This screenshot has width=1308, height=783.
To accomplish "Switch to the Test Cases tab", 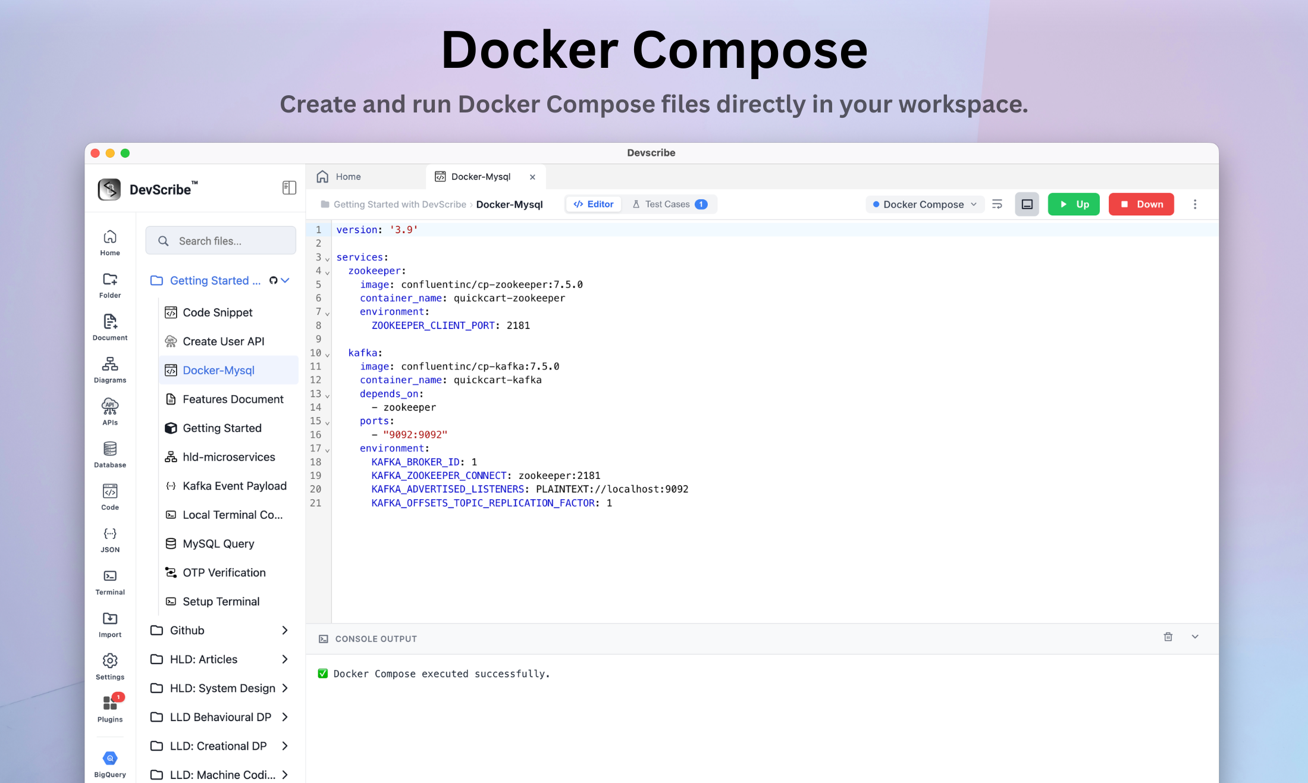I will pyautogui.click(x=670, y=204).
